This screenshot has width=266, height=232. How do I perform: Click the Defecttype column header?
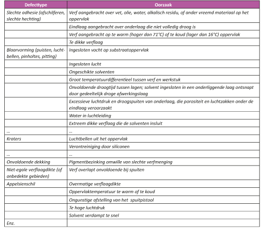pos(36,5)
